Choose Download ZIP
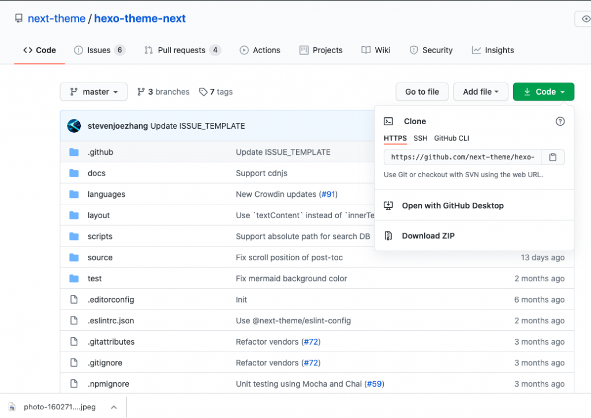Viewport: 591px width, 418px height. (474, 236)
